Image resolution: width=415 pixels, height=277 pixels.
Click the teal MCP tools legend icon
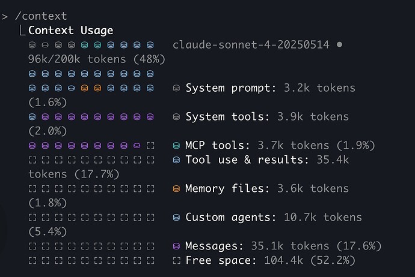(176, 146)
